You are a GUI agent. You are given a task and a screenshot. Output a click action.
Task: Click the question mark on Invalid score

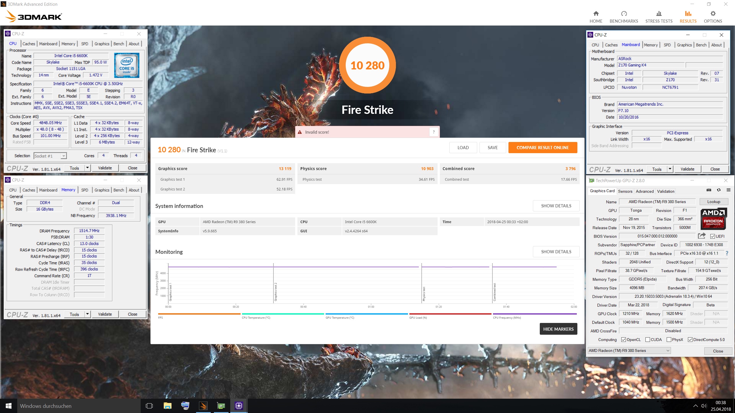pos(434,132)
